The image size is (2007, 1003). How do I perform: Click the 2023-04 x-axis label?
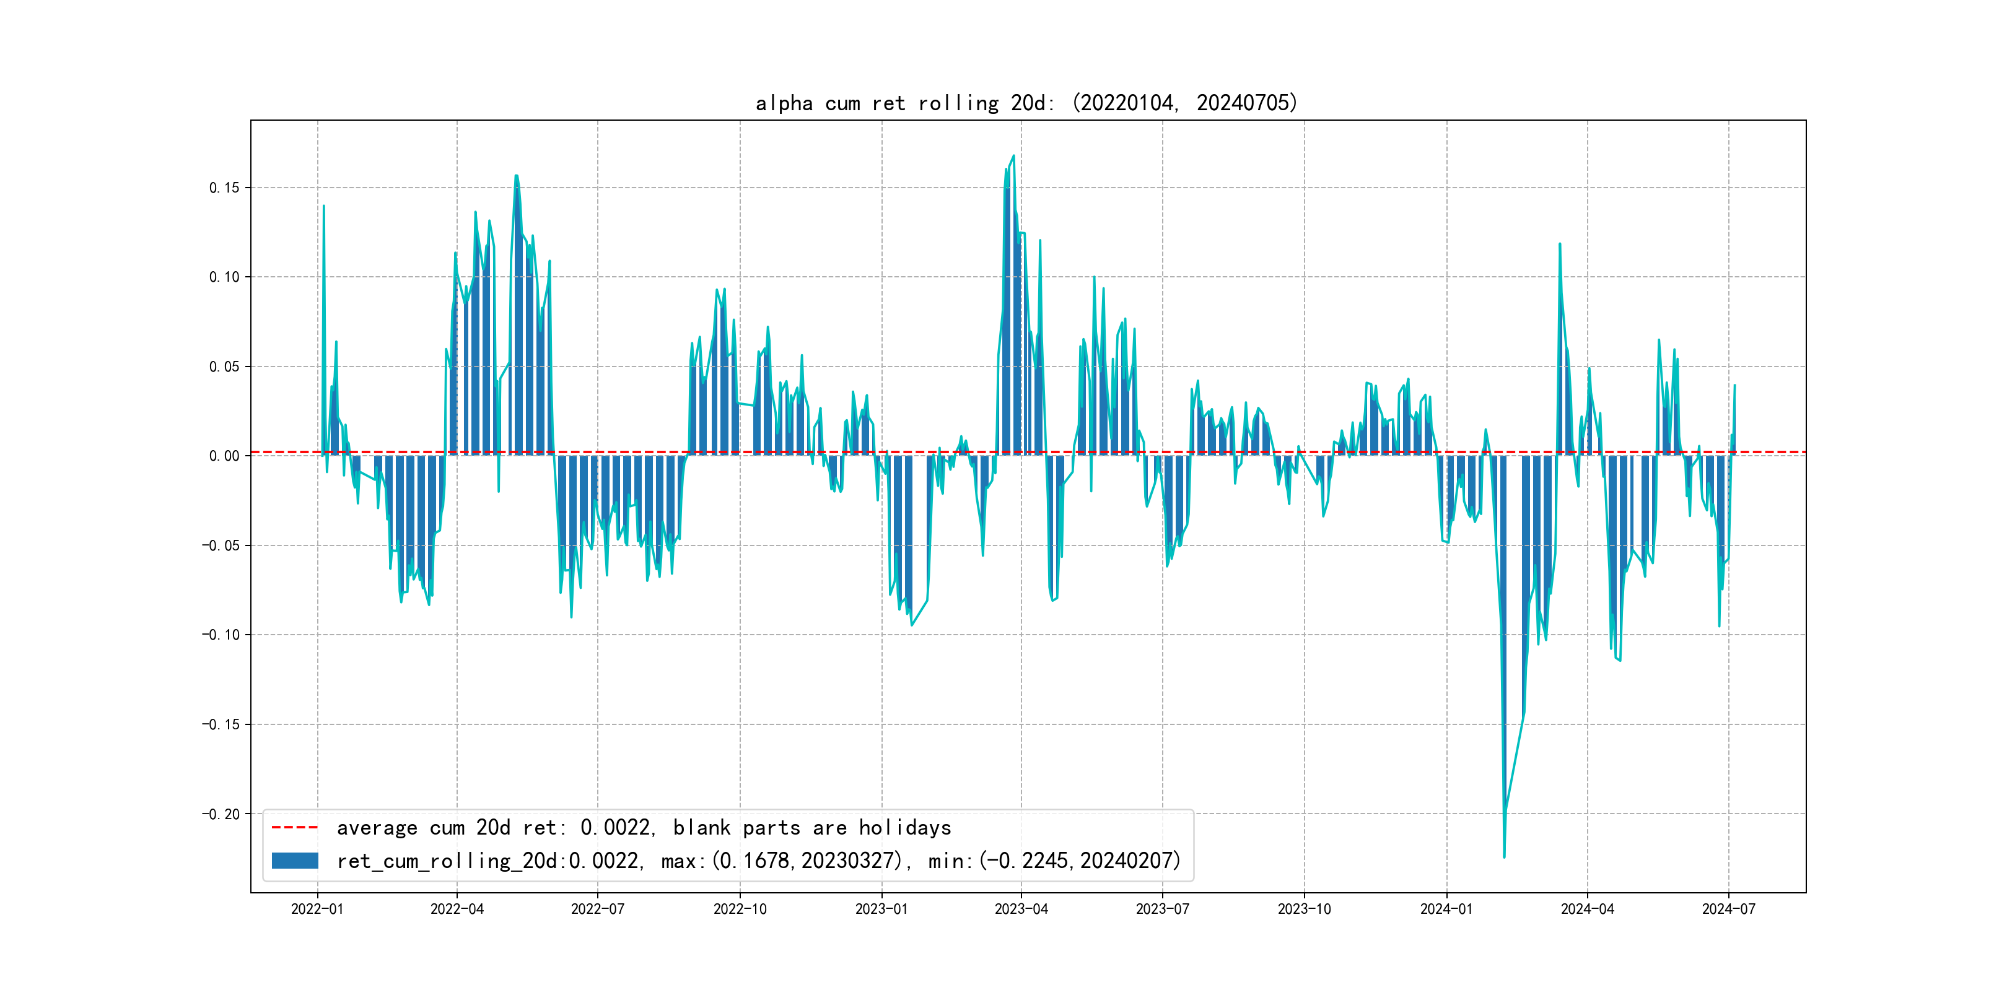click(1021, 909)
